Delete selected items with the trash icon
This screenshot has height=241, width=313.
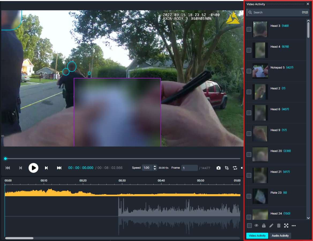pos(279,226)
